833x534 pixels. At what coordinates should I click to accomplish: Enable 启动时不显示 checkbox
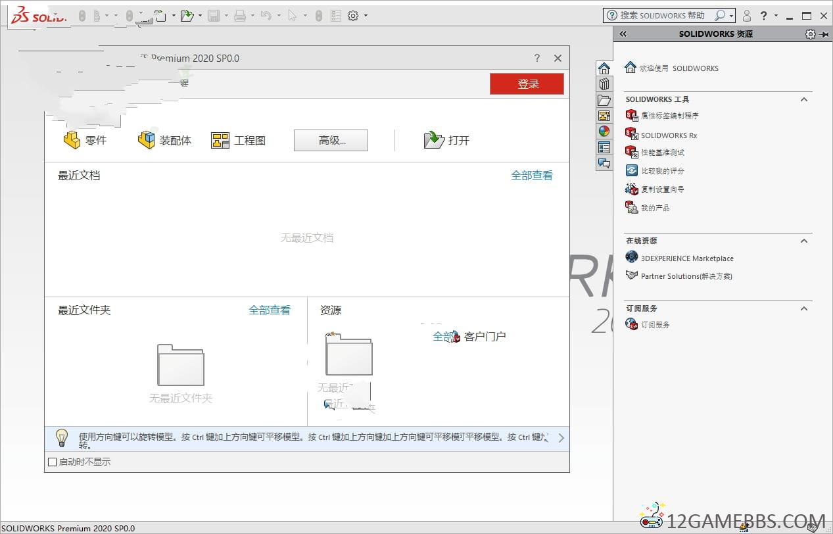pyautogui.click(x=53, y=462)
